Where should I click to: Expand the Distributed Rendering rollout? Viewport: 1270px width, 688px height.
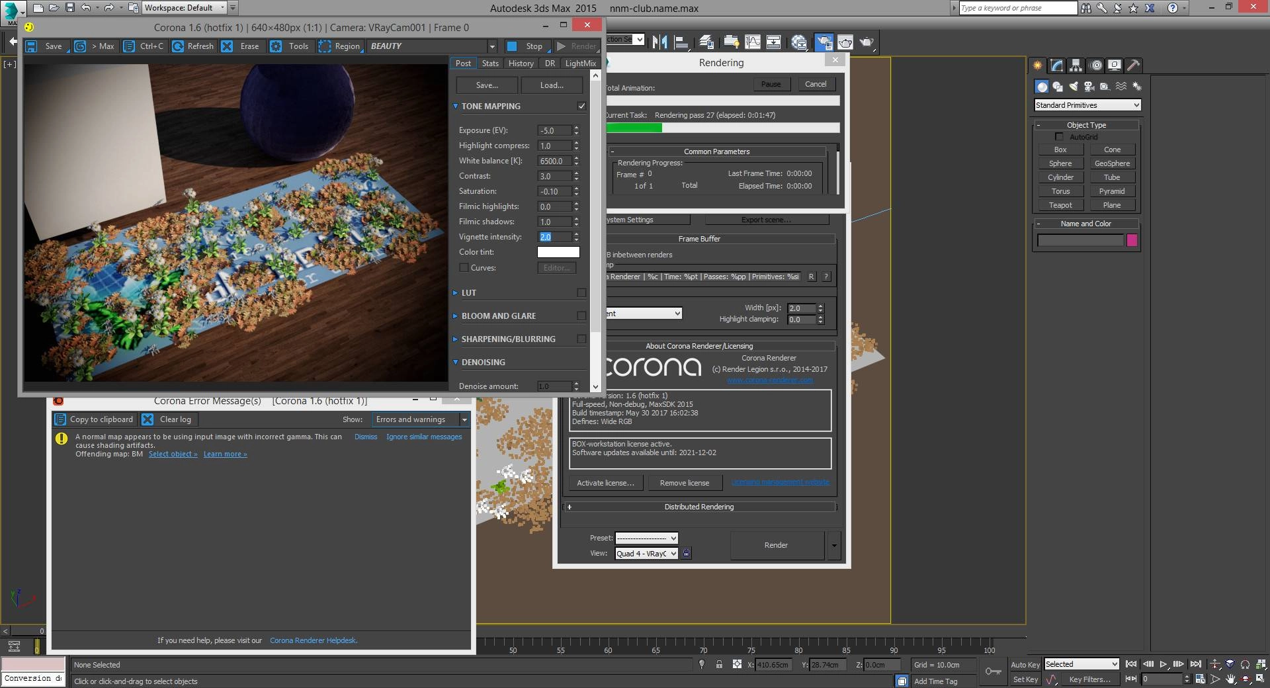(x=699, y=507)
